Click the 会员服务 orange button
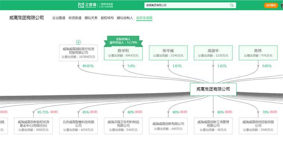The width and height of the screenshot is (283, 143). click(271, 5)
